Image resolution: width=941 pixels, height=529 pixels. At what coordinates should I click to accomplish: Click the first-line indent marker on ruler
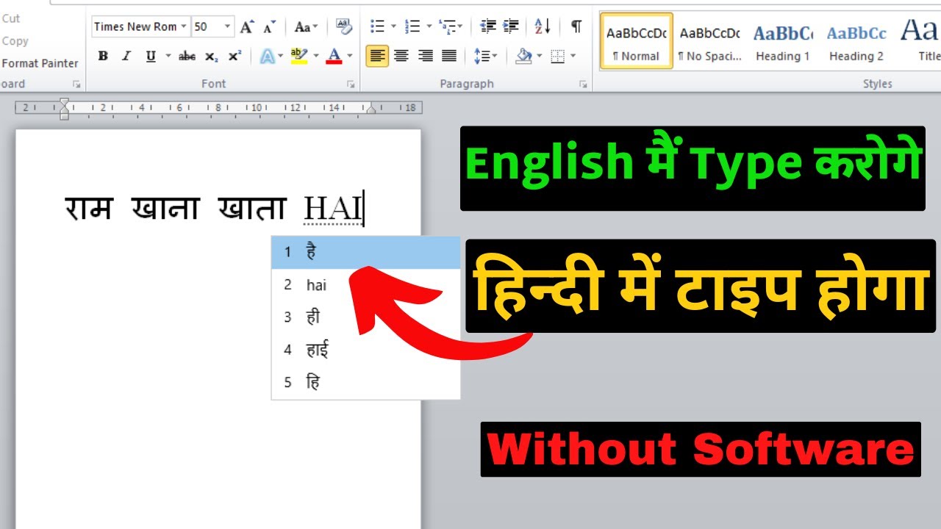[x=64, y=102]
